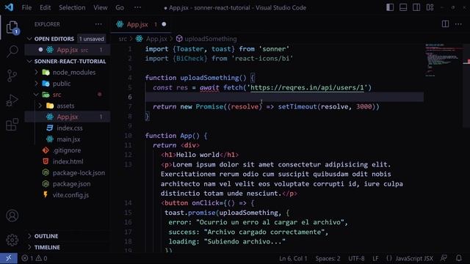The width and height of the screenshot is (470, 264).
Task: Open index.css file
Action: click(70, 128)
